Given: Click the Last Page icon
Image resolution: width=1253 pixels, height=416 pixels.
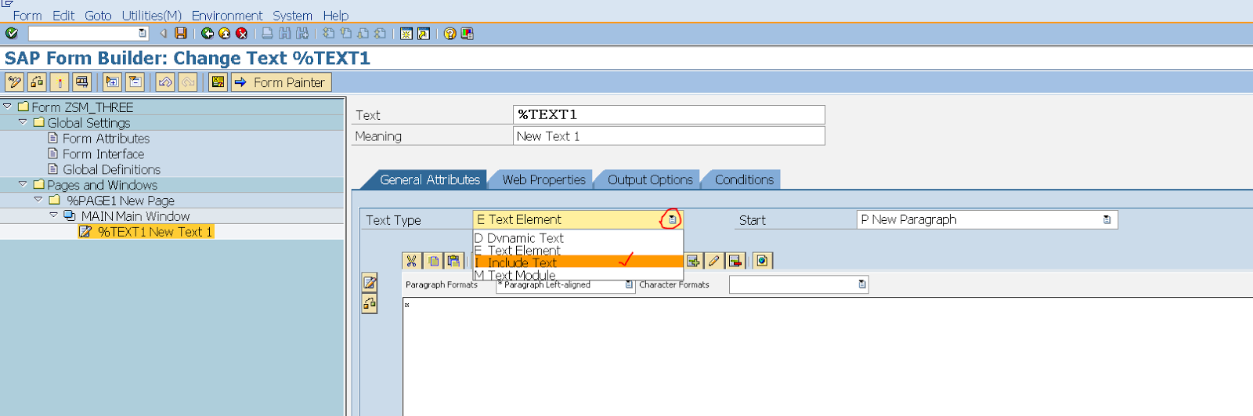Looking at the screenshot, I should tap(380, 33).
